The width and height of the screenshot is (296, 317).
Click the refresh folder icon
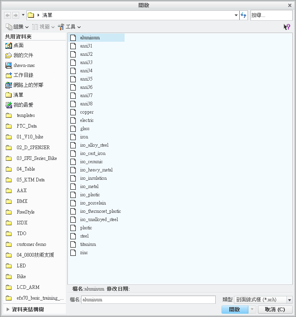tap(243, 15)
